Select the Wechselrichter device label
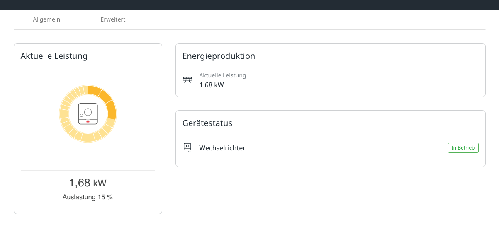 pyautogui.click(x=222, y=148)
